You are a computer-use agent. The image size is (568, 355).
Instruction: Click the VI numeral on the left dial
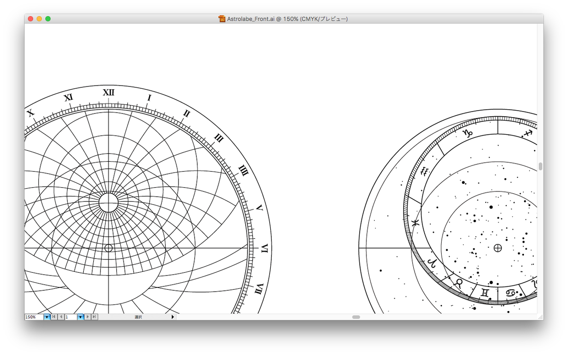pos(265,248)
